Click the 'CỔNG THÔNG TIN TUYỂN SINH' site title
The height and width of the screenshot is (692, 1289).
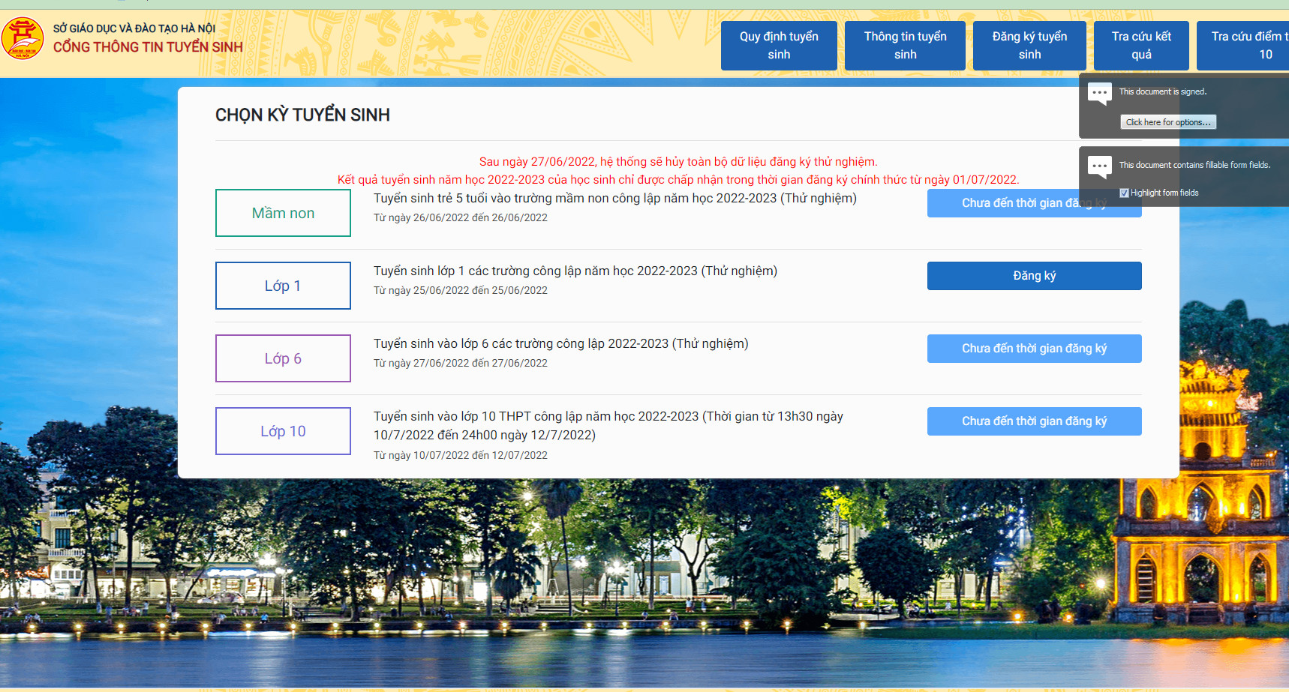point(148,47)
